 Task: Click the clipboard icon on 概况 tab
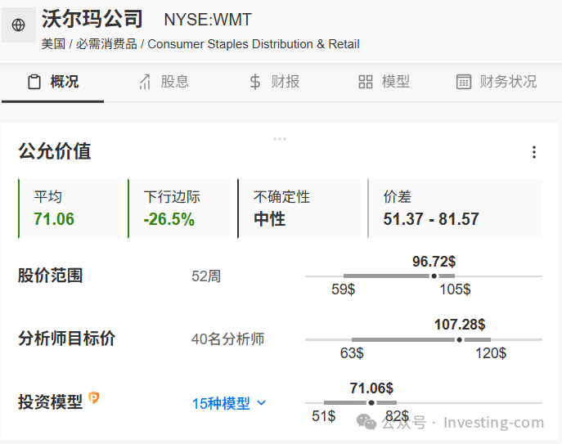34,82
